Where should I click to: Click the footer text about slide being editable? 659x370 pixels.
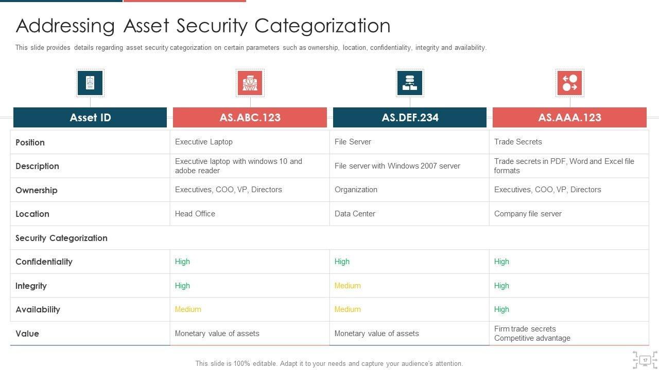point(329,363)
